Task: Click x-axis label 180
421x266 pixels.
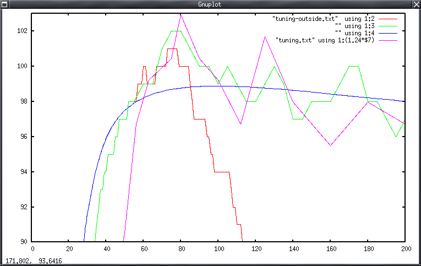Action: pyautogui.click(x=369, y=249)
